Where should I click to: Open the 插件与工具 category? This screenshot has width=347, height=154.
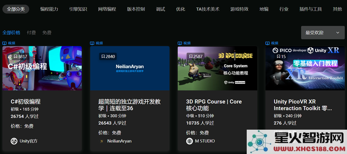click(x=310, y=9)
